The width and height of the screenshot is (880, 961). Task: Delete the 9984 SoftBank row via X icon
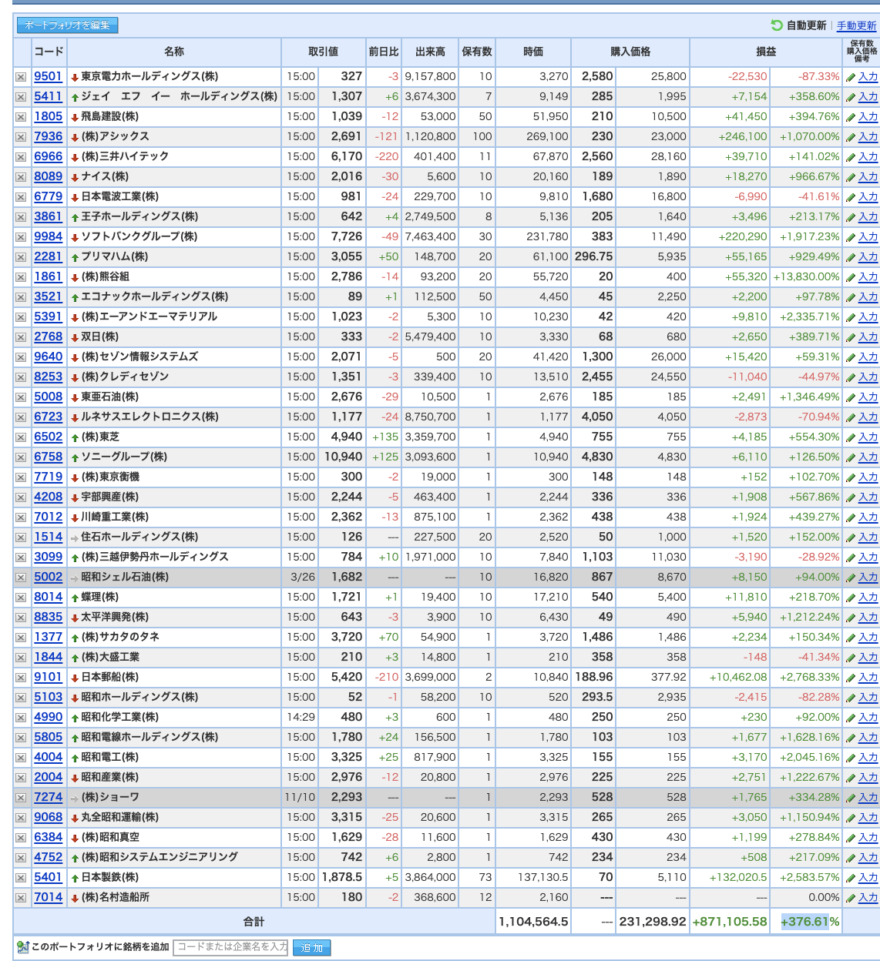tap(21, 237)
